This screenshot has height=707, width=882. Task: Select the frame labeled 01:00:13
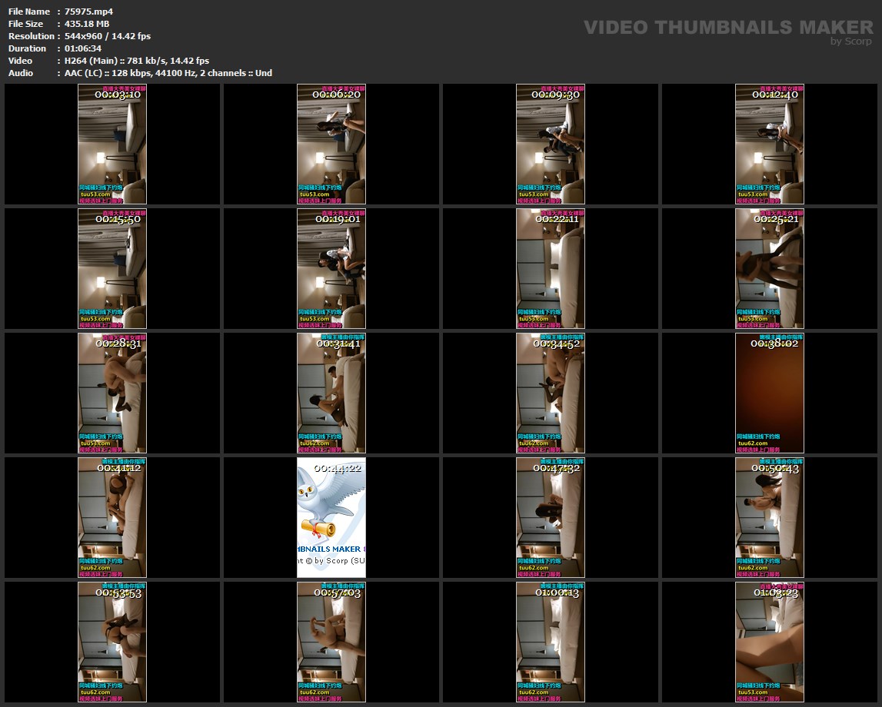tap(551, 642)
